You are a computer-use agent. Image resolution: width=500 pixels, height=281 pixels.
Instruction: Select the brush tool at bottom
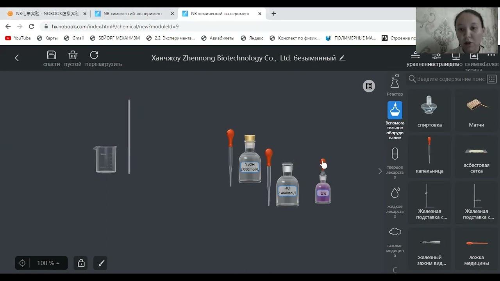101,263
